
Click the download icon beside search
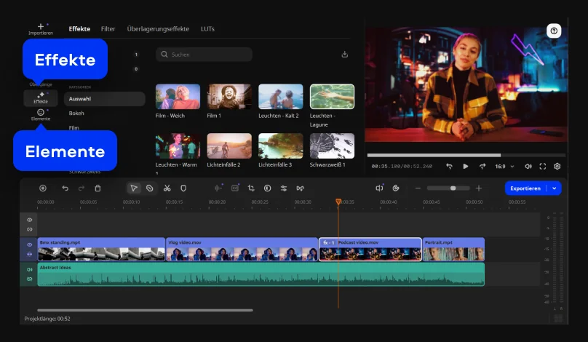pos(345,55)
